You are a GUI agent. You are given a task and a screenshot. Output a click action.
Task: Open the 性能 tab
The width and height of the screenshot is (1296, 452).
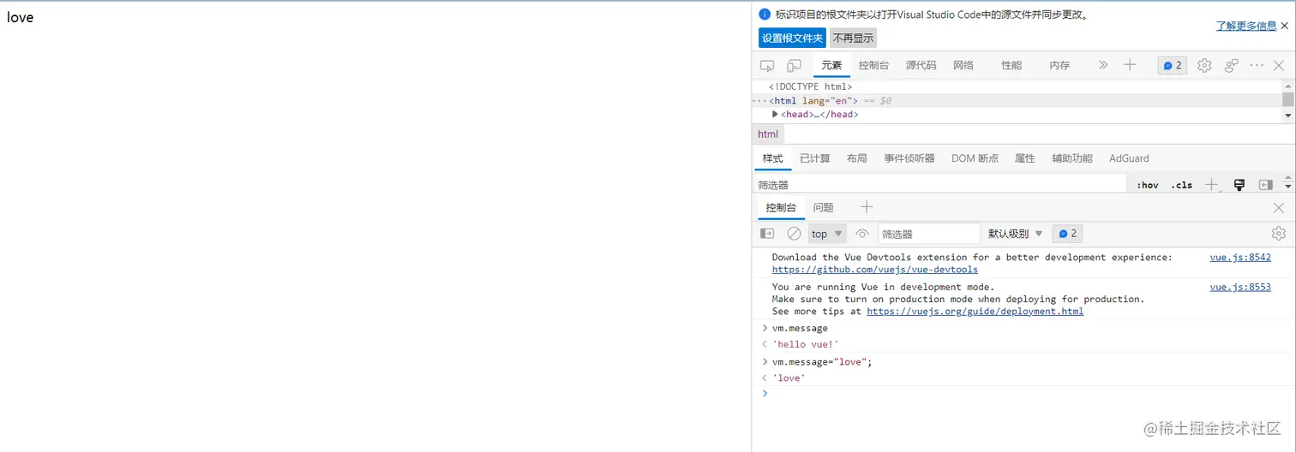1011,65
